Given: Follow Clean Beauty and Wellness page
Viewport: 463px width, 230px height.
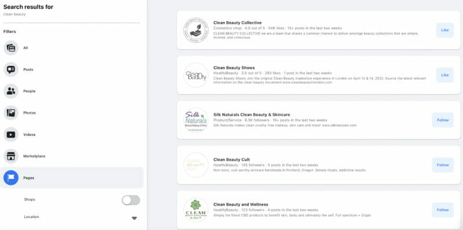Looking at the screenshot, I should click(x=443, y=210).
